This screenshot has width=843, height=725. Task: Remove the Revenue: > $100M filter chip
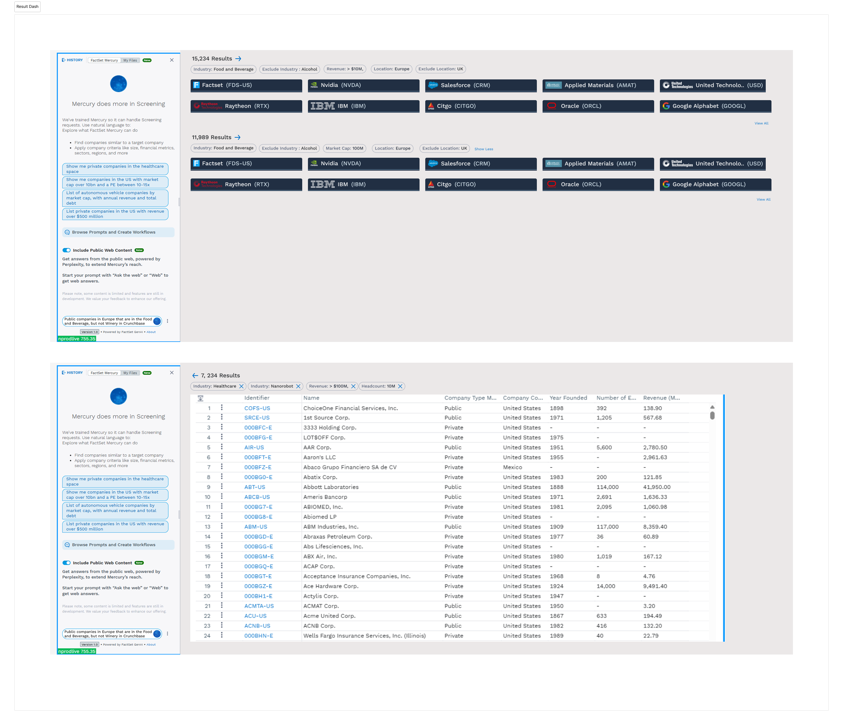pyautogui.click(x=353, y=387)
